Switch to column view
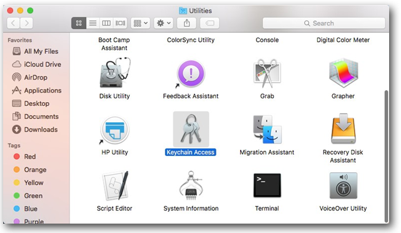 (x=106, y=23)
